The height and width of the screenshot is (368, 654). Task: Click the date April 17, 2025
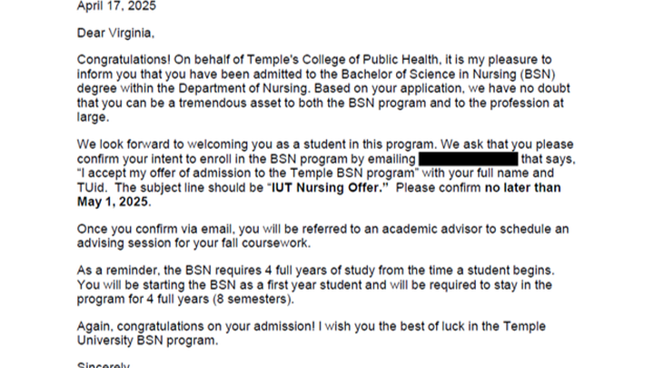click(x=116, y=5)
